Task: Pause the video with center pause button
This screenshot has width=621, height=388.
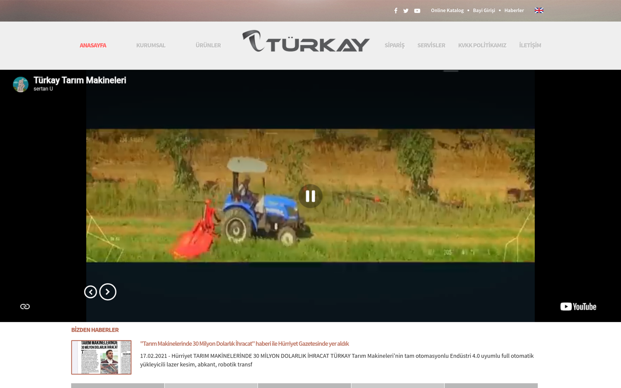Action: (310, 196)
